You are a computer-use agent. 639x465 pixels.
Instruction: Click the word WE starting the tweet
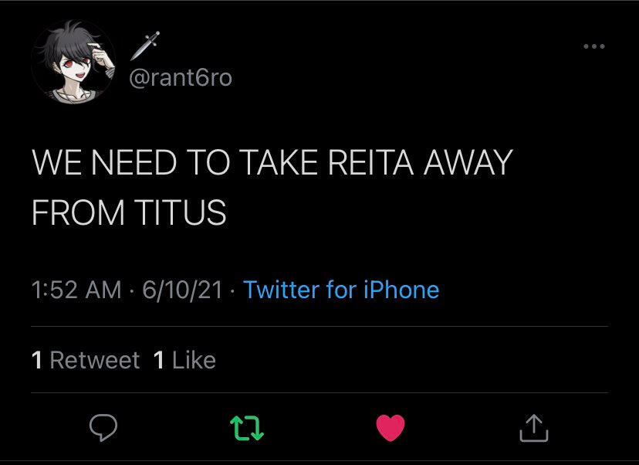[x=53, y=164]
